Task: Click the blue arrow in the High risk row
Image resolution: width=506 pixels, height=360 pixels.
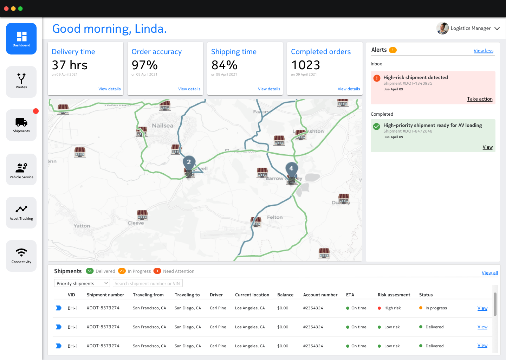Action: point(59,308)
